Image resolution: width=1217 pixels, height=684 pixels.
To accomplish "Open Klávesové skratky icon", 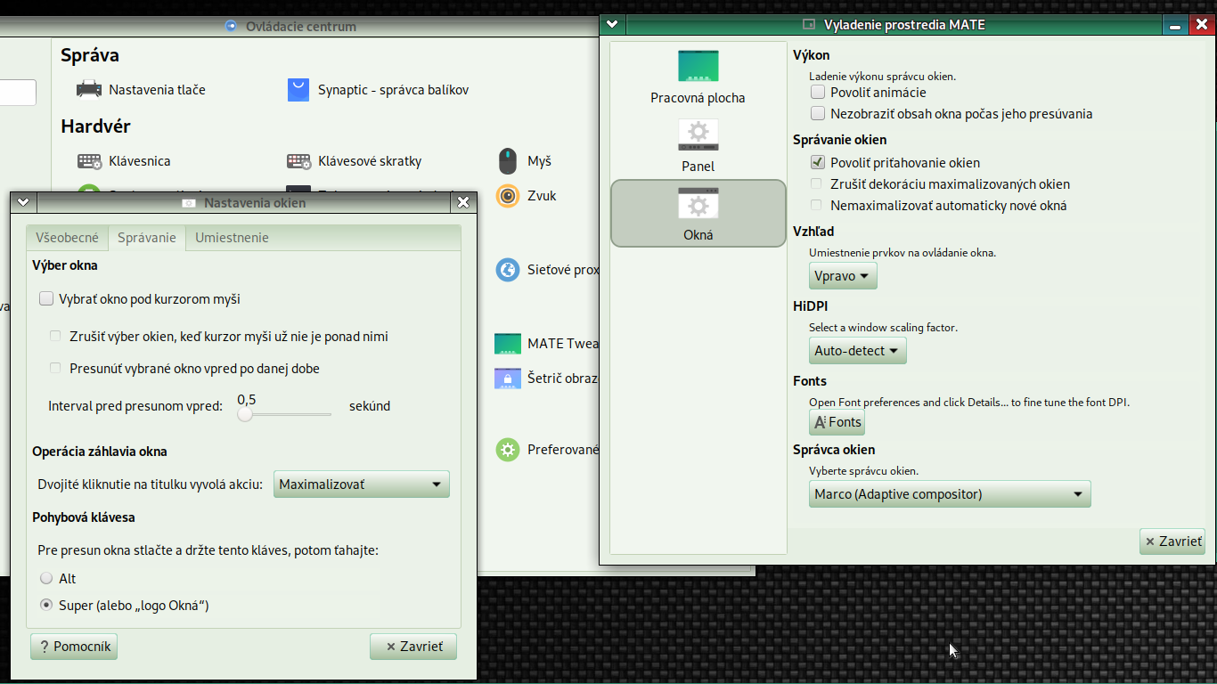I will [298, 161].
